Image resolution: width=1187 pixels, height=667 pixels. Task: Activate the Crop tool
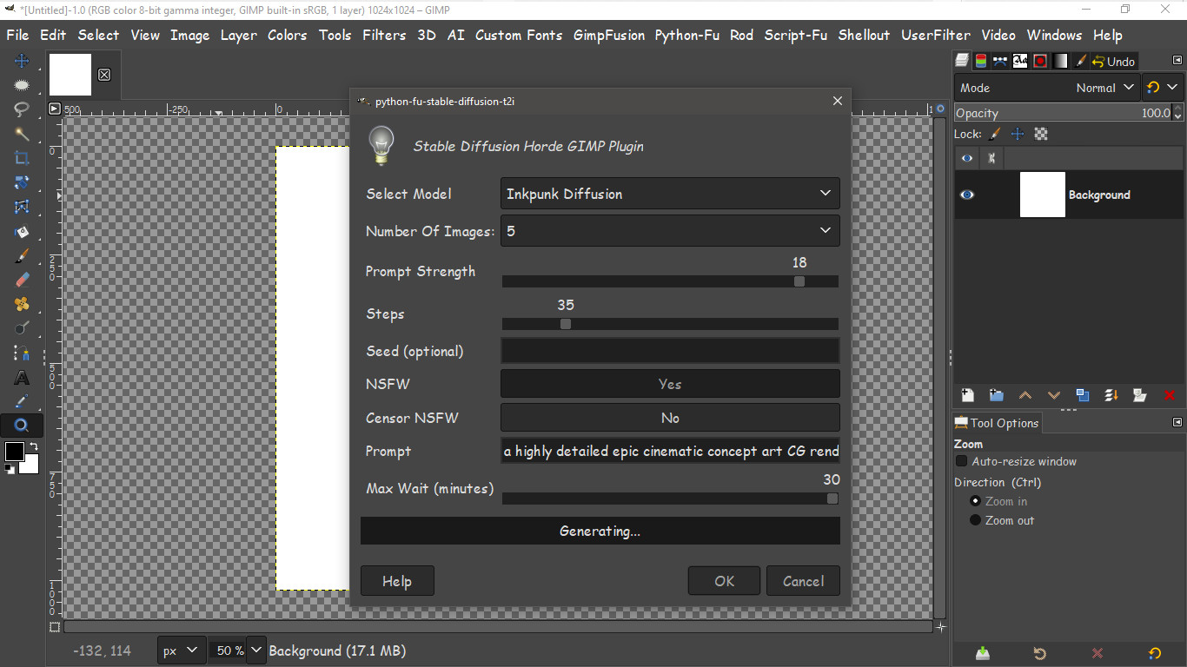(22, 158)
